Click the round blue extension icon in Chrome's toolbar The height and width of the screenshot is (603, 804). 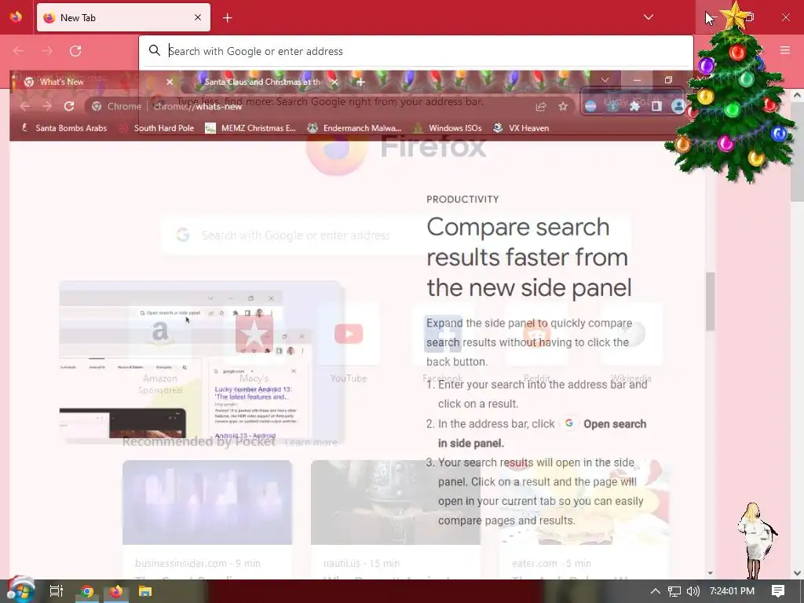[590, 106]
